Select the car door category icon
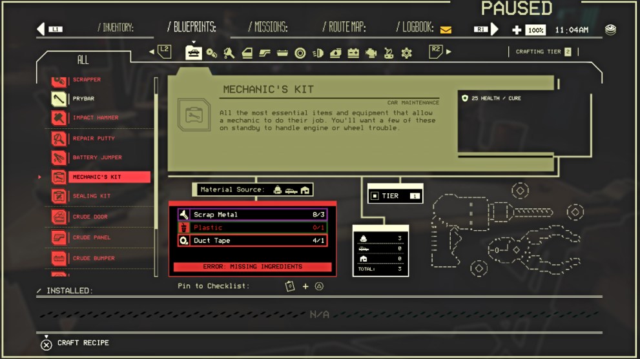This screenshot has height=359, width=640. click(247, 53)
